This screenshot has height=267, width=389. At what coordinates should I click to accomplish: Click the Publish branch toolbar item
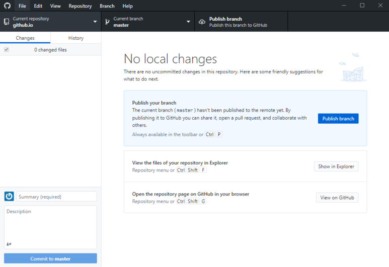241,22
